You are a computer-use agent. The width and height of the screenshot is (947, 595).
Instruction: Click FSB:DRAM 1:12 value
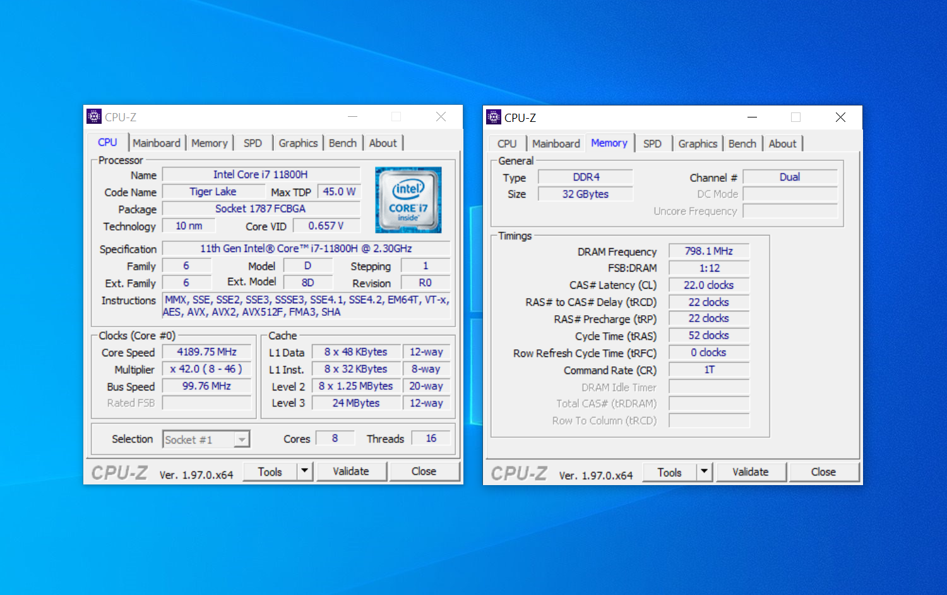709,268
